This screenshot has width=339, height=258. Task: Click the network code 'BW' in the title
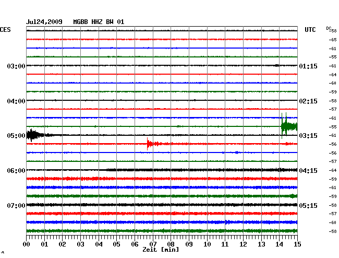[110, 22]
